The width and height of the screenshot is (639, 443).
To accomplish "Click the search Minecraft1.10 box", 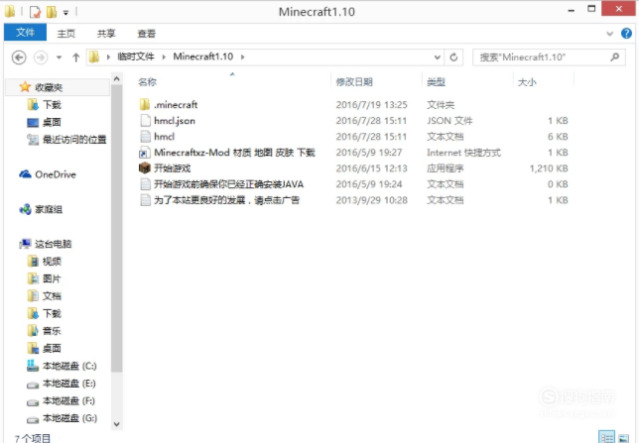I will coord(549,57).
